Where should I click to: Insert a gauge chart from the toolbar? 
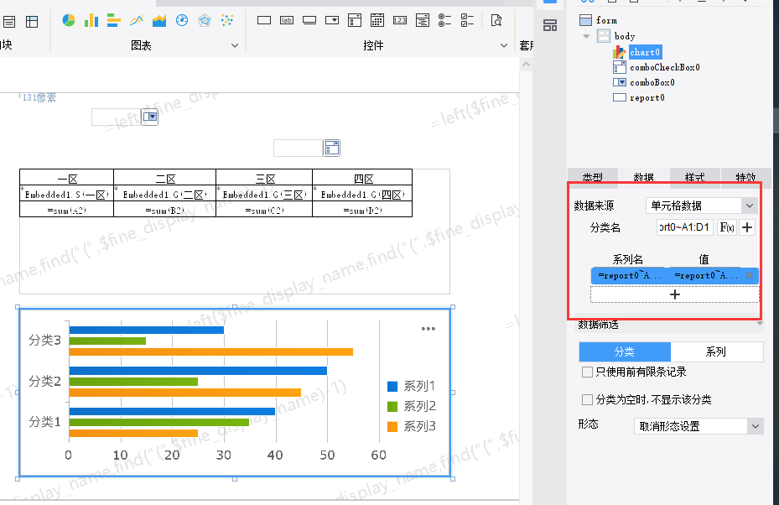coord(182,20)
